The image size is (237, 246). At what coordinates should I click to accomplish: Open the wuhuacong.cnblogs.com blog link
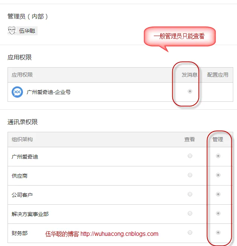[119, 234]
